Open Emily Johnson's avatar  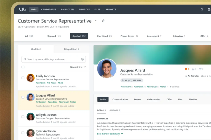coord(30,78)
